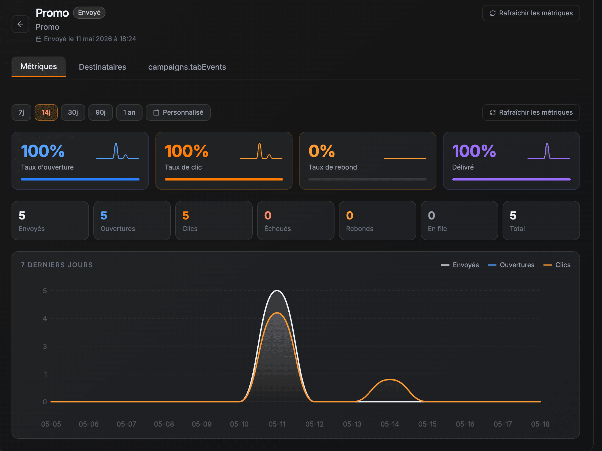Click the open rate sparkline chart
The image size is (602, 451).
pos(118,151)
